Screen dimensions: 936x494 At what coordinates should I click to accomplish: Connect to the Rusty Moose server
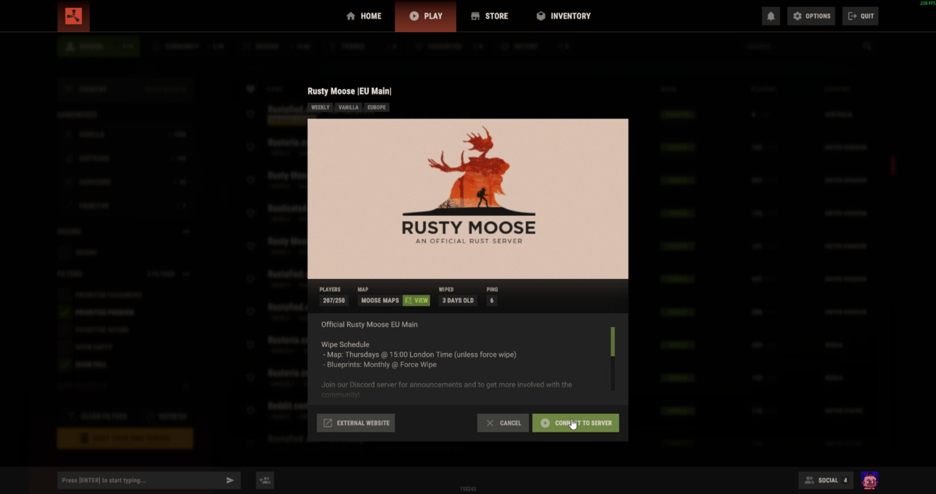pyautogui.click(x=576, y=423)
